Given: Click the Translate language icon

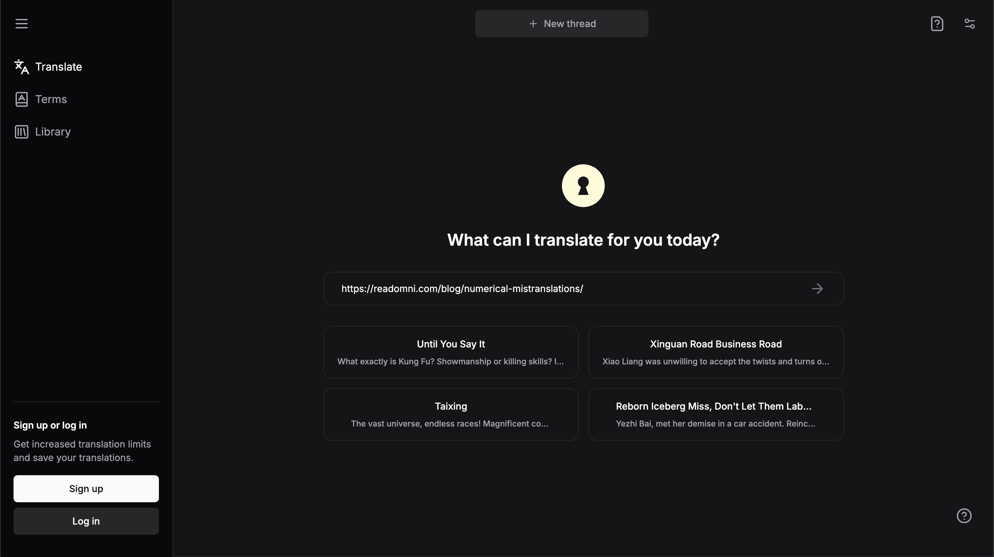Looking at the screenshot, I should [x=22, y=67].
